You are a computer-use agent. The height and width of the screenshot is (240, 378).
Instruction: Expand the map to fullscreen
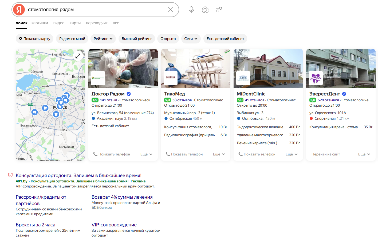[x=78, y=56]
